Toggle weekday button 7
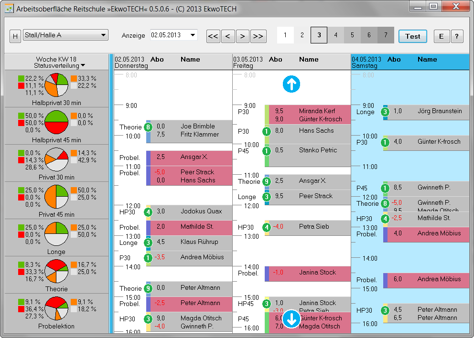The width and height of the screenshot is (474, 338). coord(386,35)
